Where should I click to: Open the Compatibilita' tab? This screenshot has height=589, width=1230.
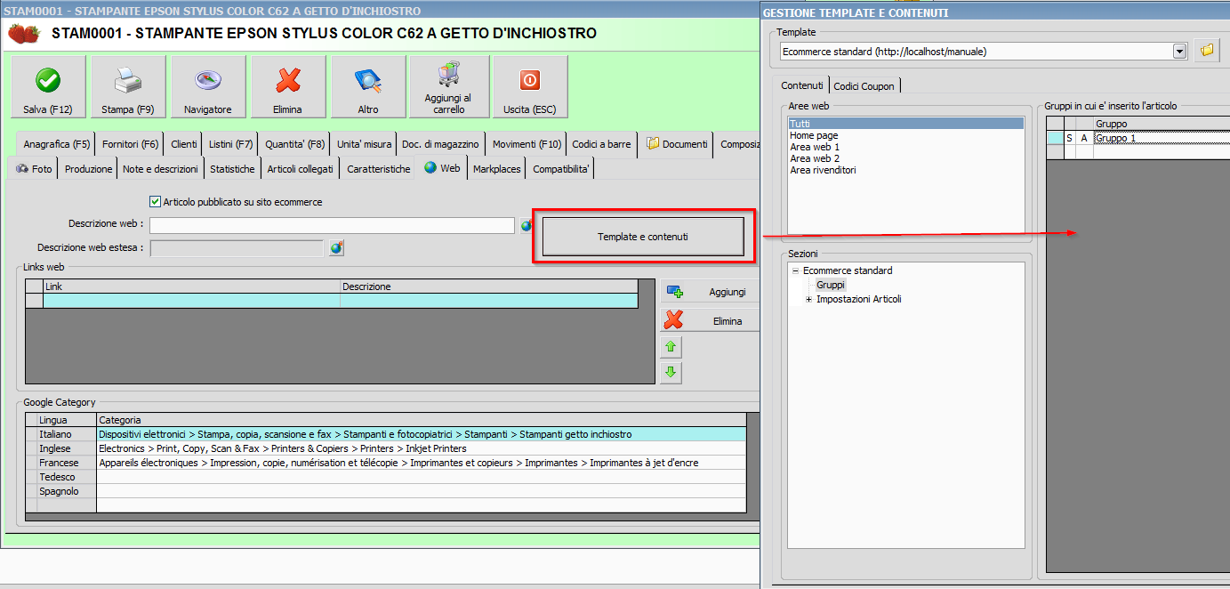click(560, 169)
